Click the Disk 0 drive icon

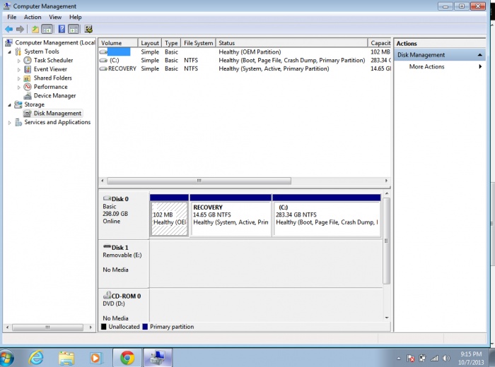point(107,198)
